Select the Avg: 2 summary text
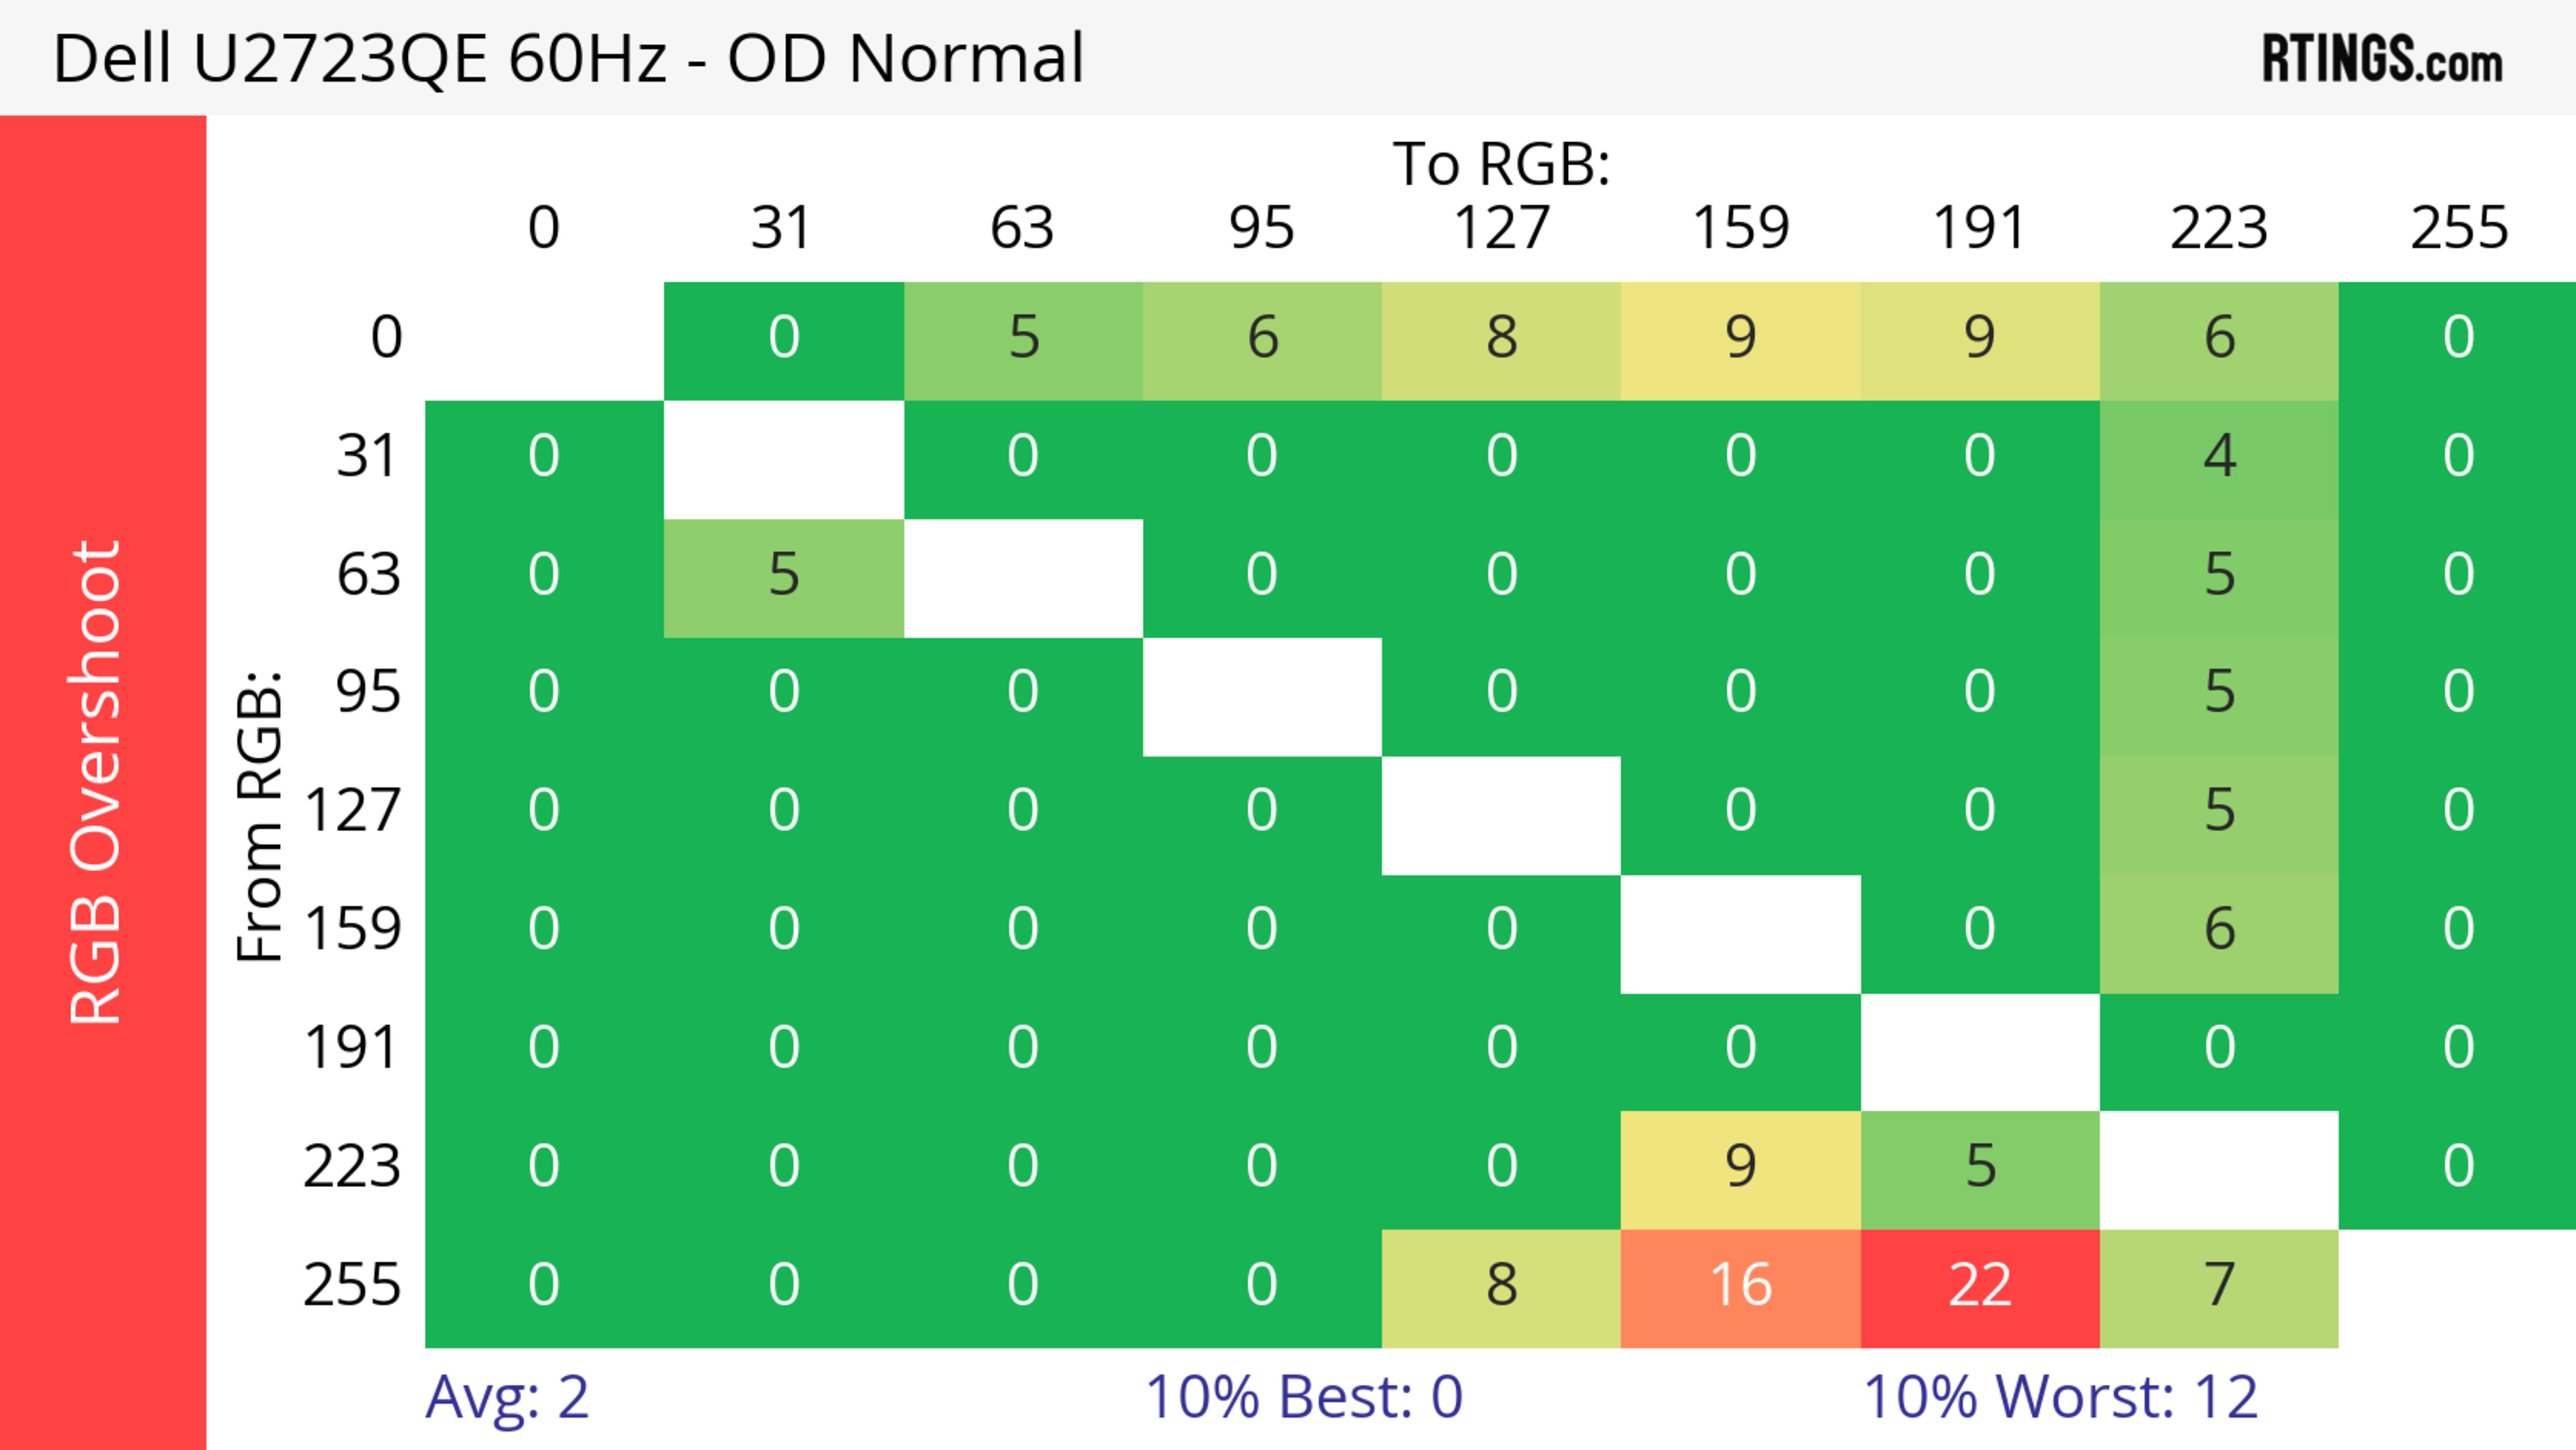 507,1397
